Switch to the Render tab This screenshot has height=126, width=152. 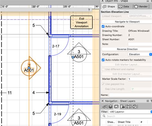[x=141, y=6]
